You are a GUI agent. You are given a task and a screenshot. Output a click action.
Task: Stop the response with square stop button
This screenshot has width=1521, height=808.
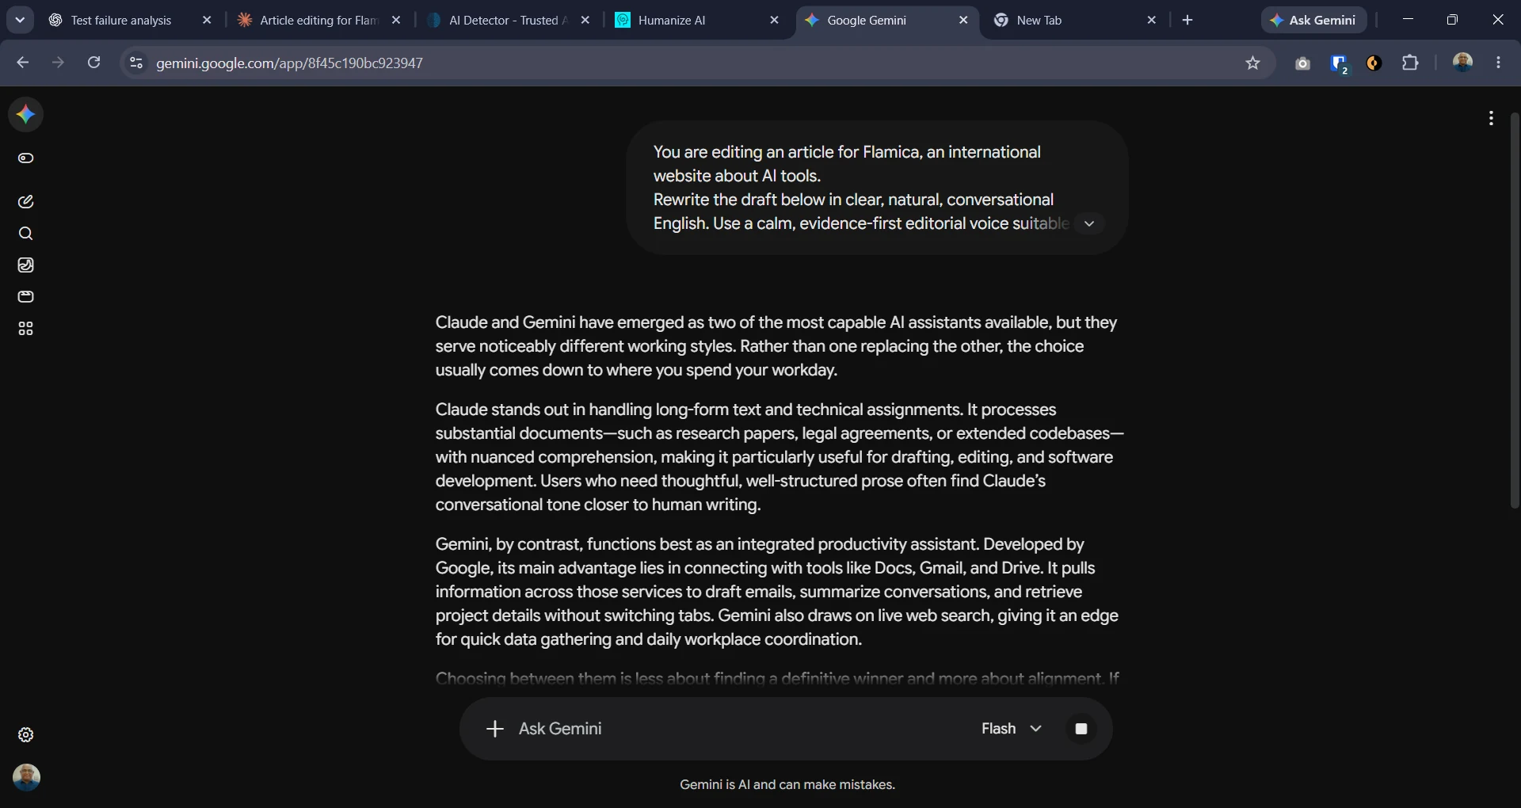(x=1081, y=729)
